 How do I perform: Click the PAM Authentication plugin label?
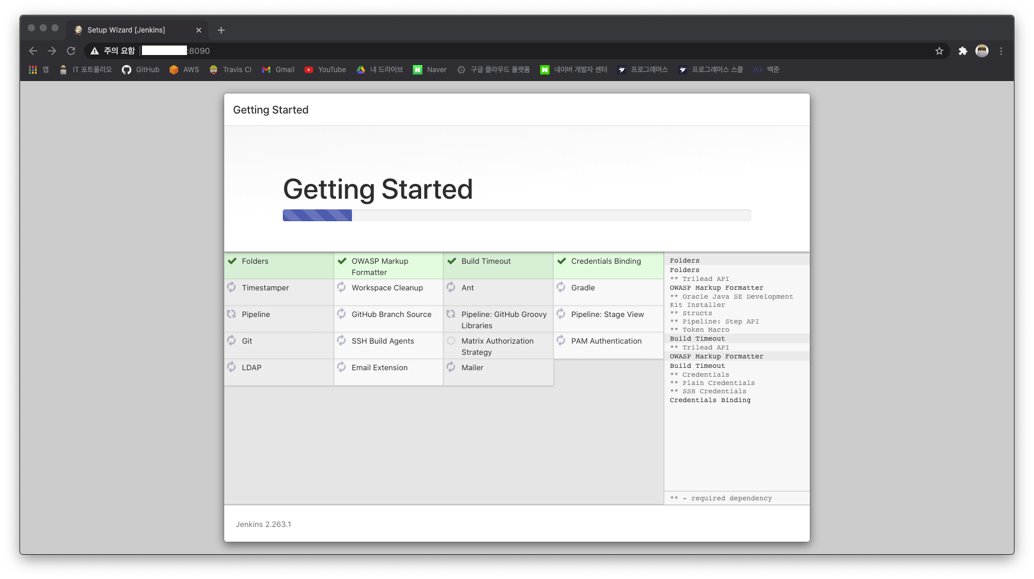(x=606, y=341)
